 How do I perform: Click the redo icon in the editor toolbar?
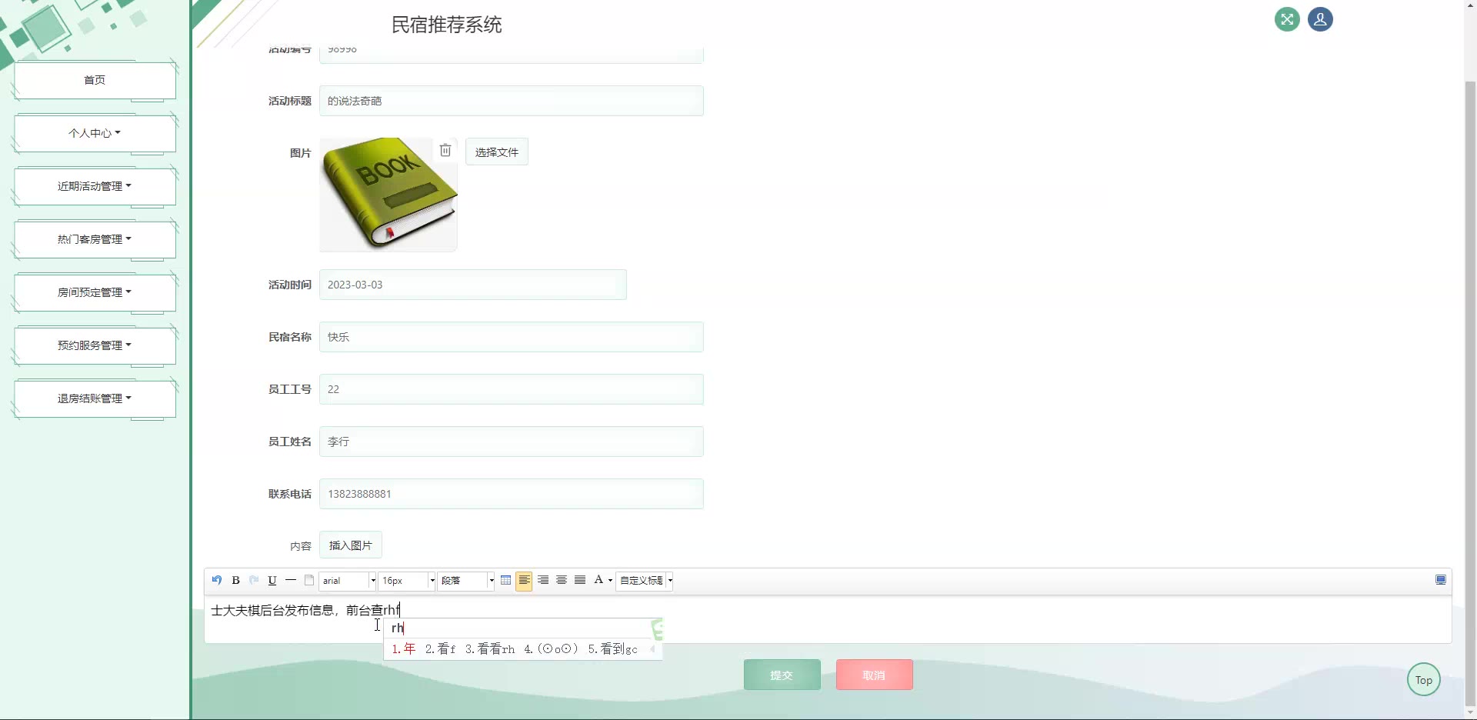click(254, 580)
